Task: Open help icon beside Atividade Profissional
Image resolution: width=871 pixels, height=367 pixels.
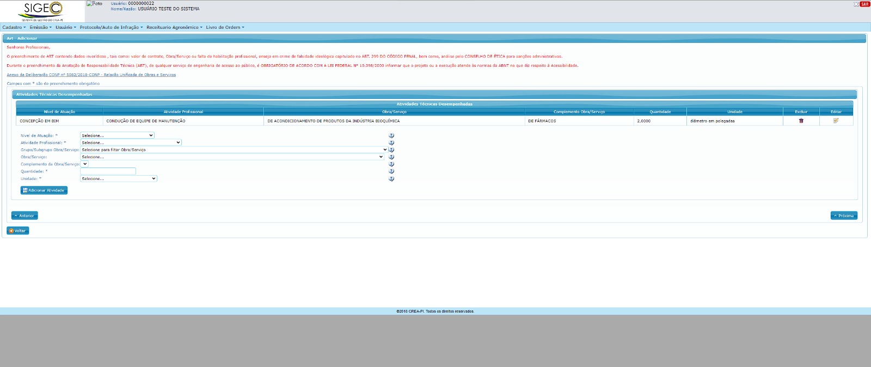Action: (x=391, y=142)
